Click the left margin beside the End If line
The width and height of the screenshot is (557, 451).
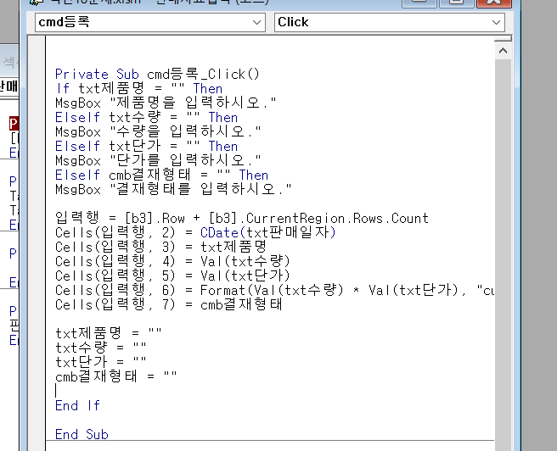pos(38,405)
